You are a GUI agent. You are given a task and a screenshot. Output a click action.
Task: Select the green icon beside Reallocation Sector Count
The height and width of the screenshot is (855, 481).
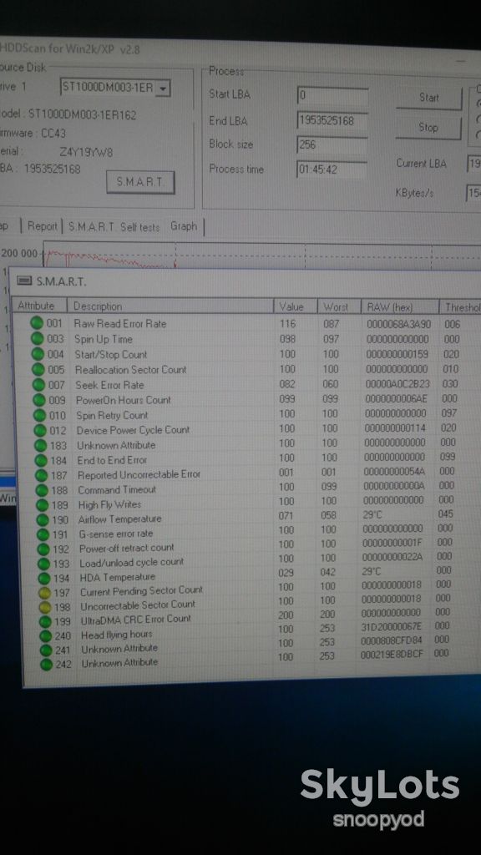click(x=38, y=369)
